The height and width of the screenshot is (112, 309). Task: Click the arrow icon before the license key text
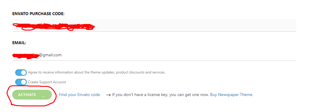108,95
